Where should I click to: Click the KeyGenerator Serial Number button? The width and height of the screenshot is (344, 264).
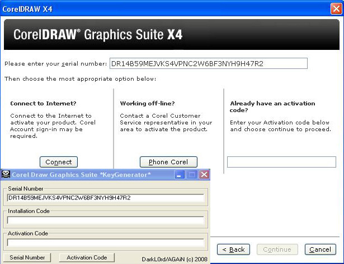point(27,257)
